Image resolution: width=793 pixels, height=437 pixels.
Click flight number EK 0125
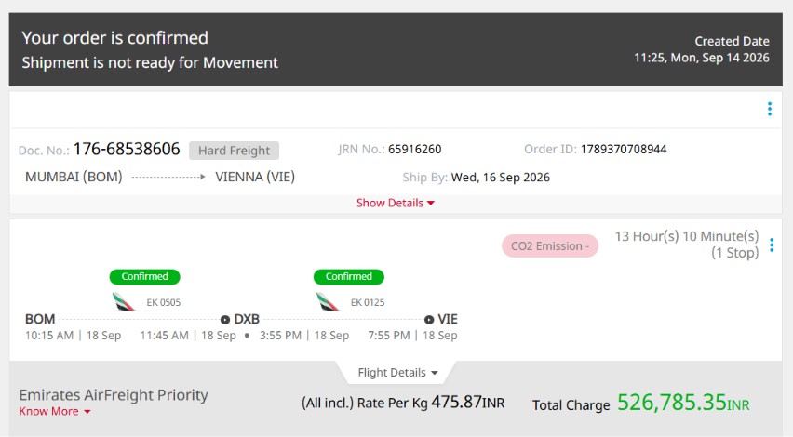[x=368, y=302]
